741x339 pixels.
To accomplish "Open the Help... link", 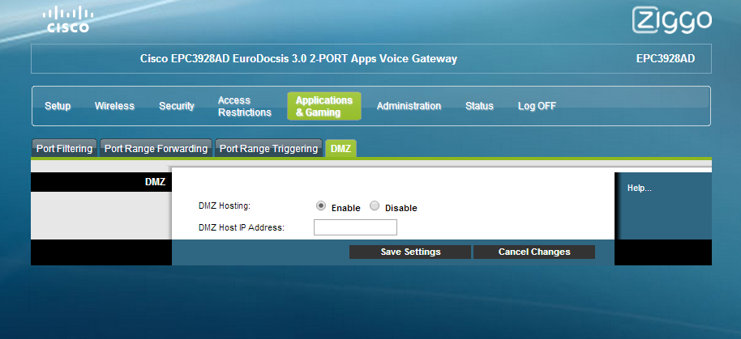I will (x=640, y=189).
